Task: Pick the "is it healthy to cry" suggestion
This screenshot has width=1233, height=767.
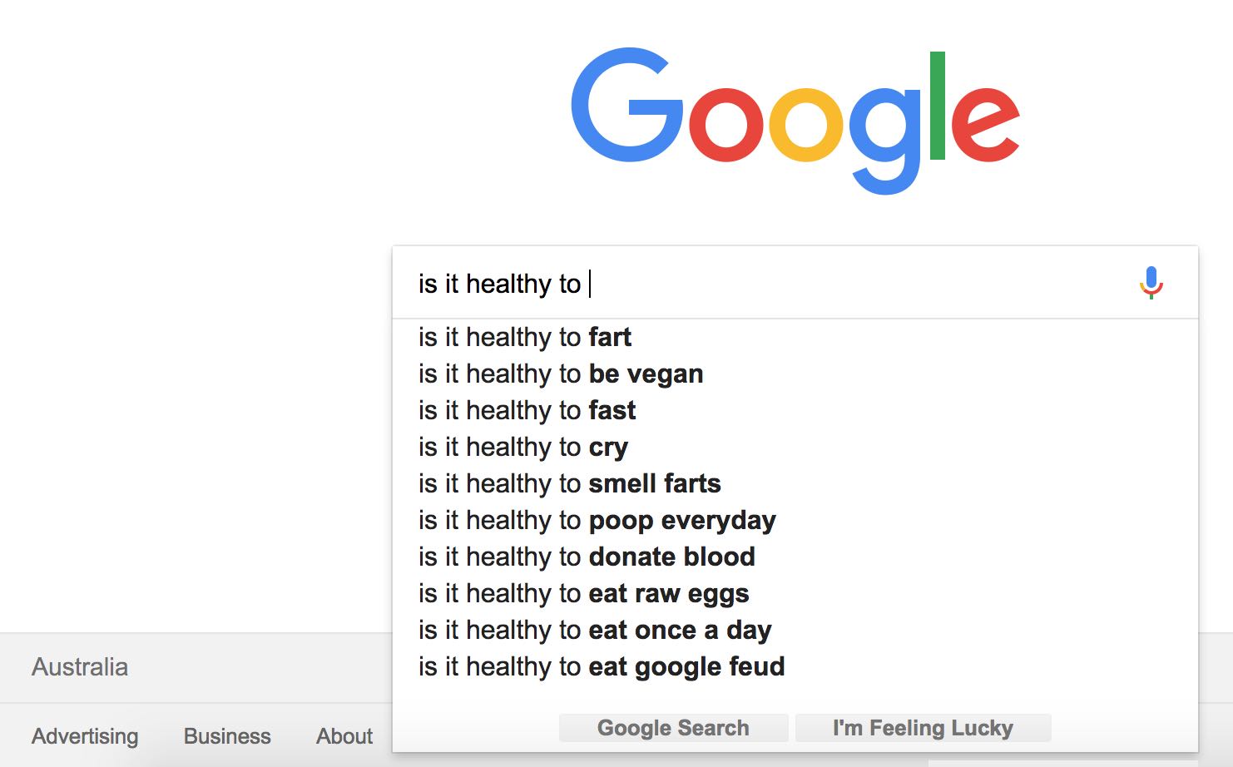Action: pyautogui.click(x=523, y=447)
